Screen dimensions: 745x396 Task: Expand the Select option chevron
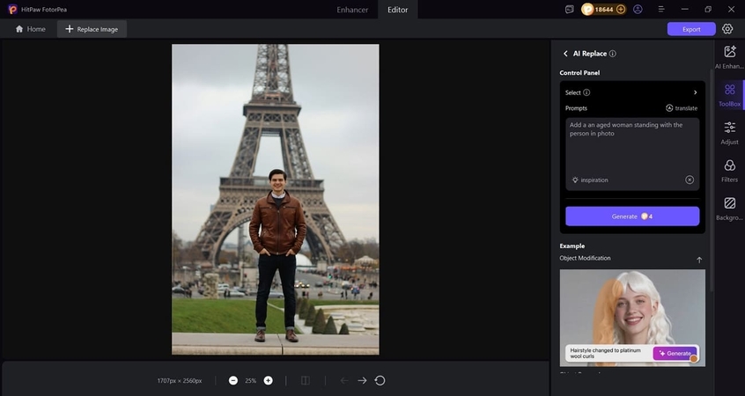(695, 92)
